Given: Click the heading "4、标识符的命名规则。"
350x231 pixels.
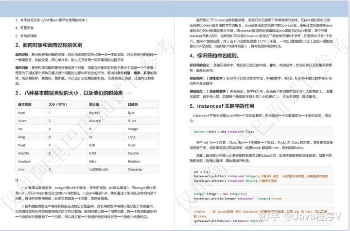Looking at the screenshot, I should click(214, 56).
